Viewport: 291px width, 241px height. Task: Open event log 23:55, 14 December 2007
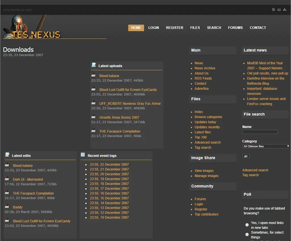click(109, 203)
